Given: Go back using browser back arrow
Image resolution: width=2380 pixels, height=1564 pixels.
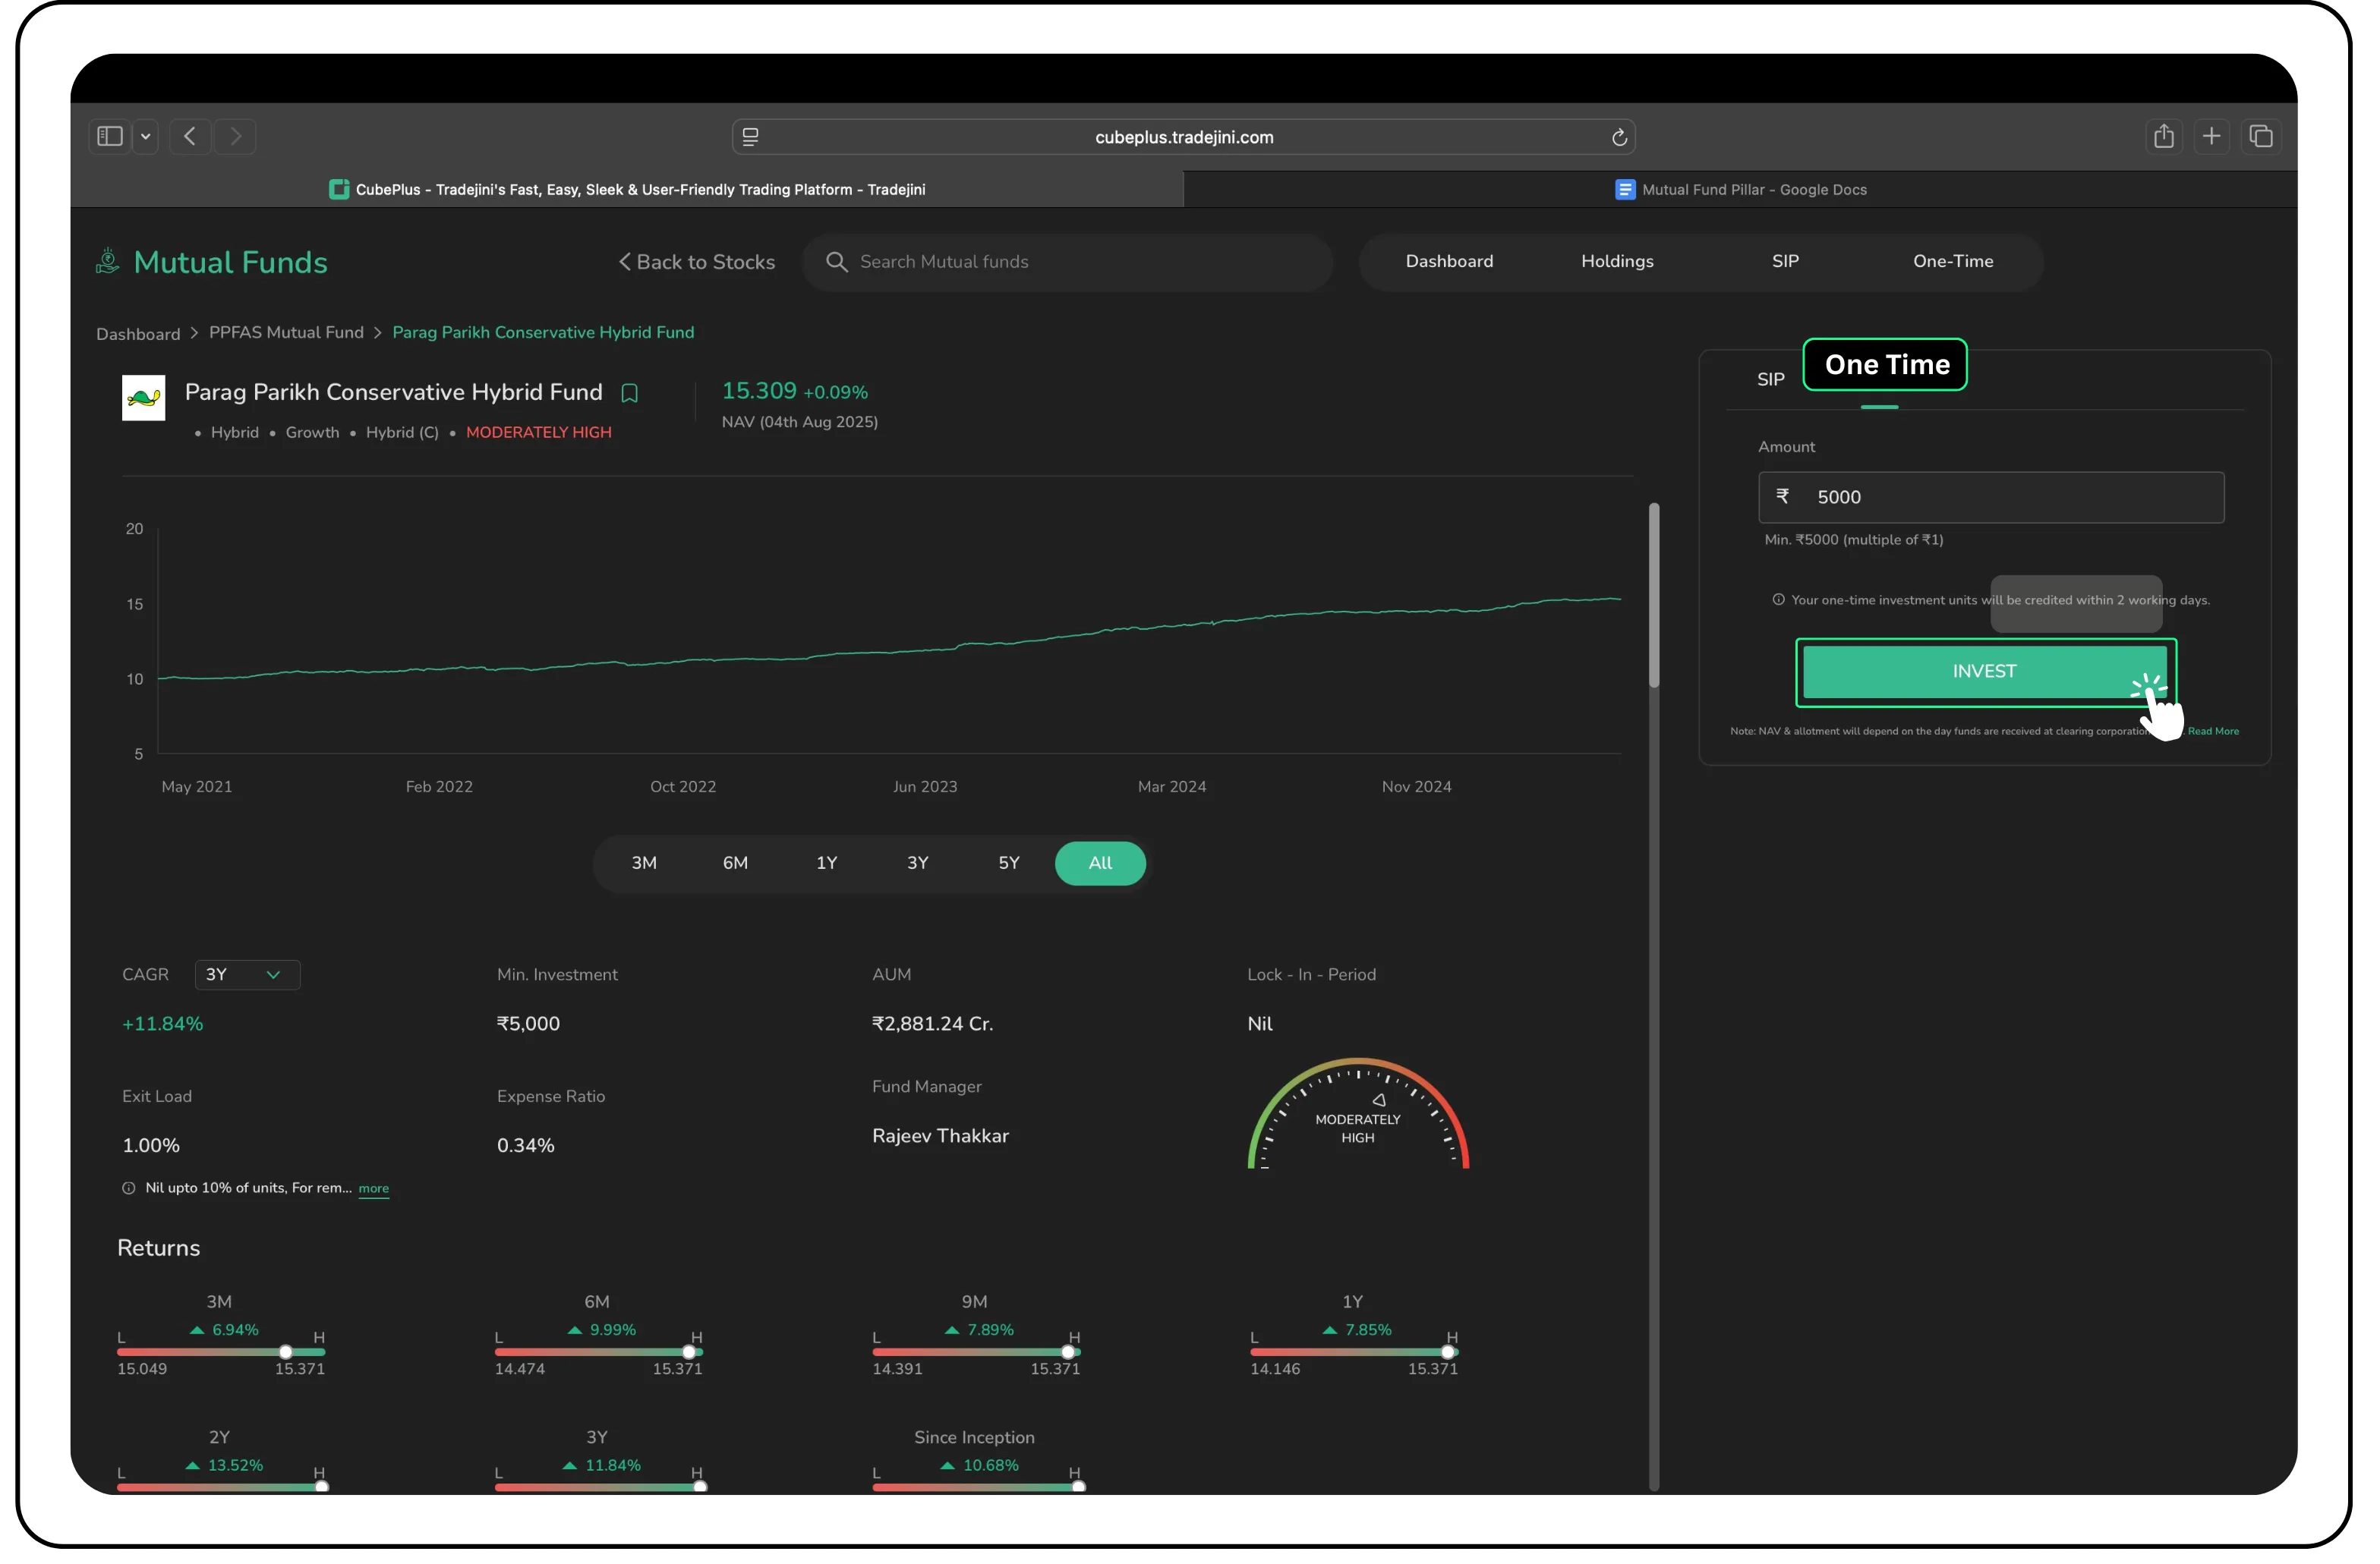Looking at the screenshot, I should [x=191, y=137].
